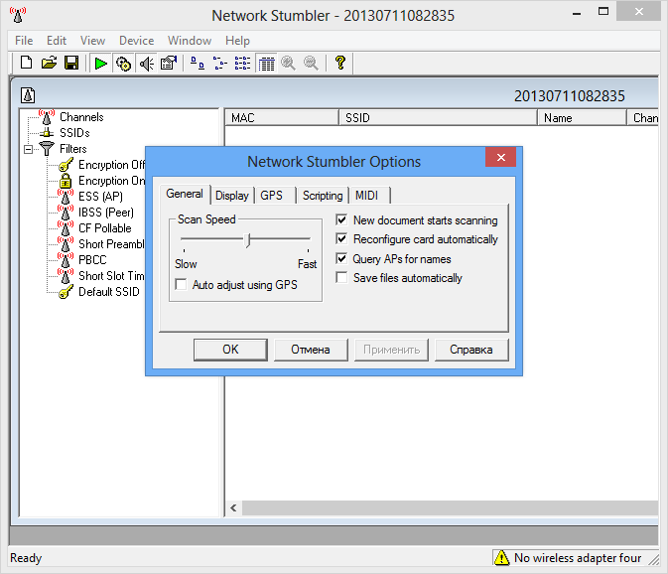Toggle scanning with the green play icon
The width and height of the screenshot is (668, 574).
click(x=101, y=64)
